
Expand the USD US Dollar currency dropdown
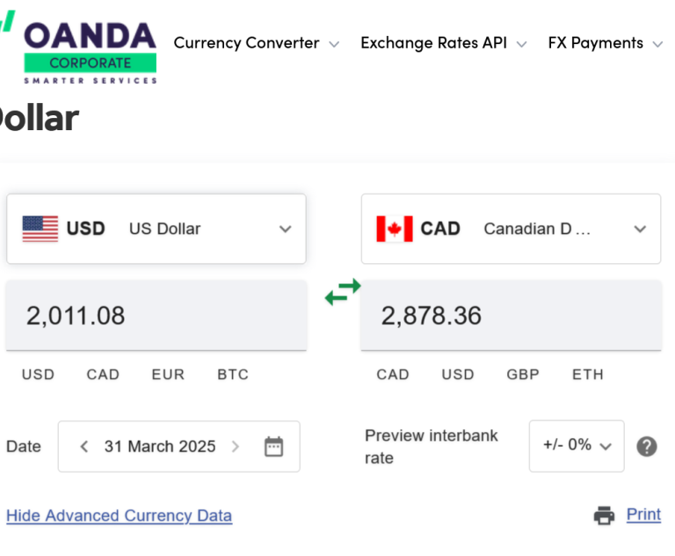[x=285, y=229]
